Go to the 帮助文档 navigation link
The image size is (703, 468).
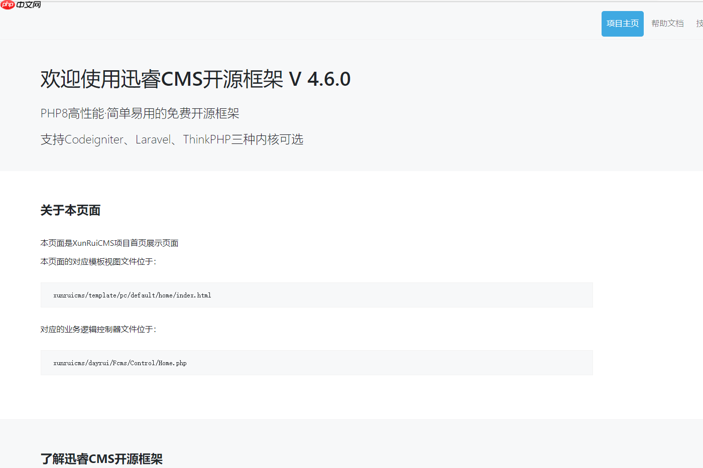[667, 24]
